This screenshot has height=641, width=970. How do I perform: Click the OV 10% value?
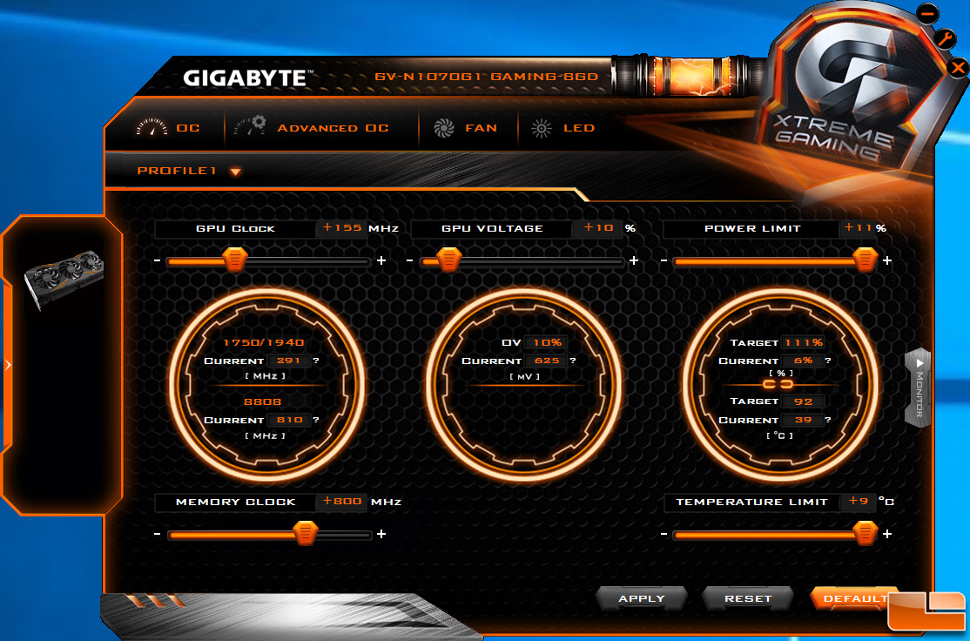pyautogui.click(x=547, y=343)
